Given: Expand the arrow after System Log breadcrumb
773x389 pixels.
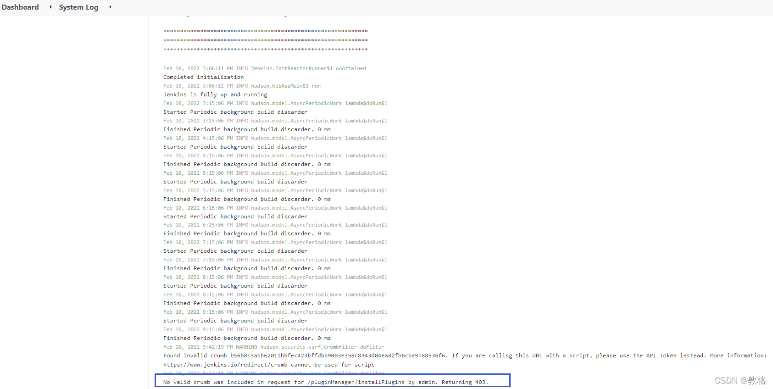Looking at the screenshot, I should coord(110,7).
